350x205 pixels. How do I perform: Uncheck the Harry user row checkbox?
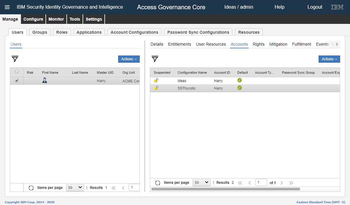tap(17, 81)
